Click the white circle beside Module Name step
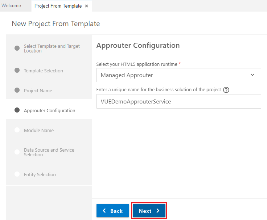The height and width of the screenshot is (220, 267). click(17, 130)
